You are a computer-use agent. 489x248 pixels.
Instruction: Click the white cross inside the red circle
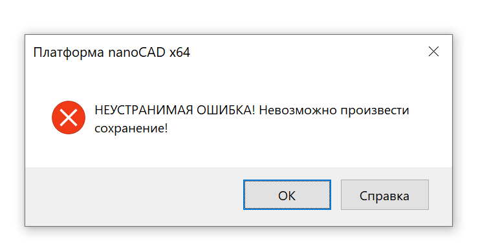(69, 118)
